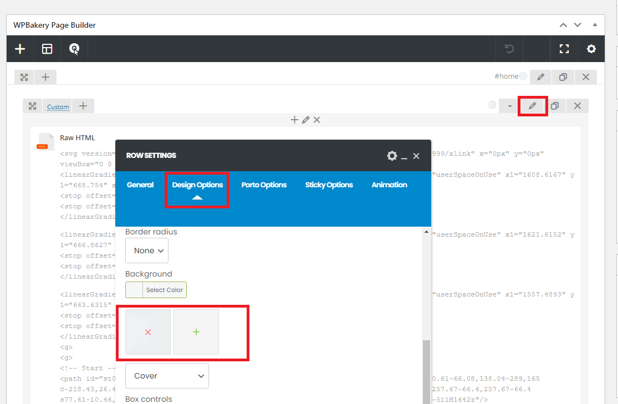Open page builder settings gear
This screenshot has width=618, height=404.
(591, 49)
